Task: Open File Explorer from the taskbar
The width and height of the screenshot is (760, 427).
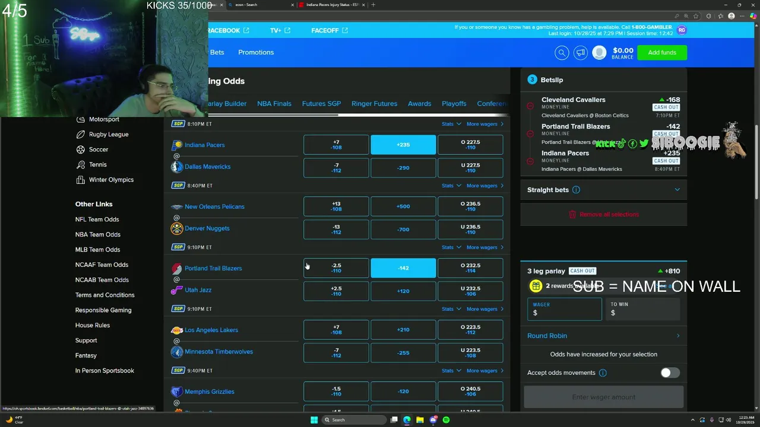Action: click(420, 420)
